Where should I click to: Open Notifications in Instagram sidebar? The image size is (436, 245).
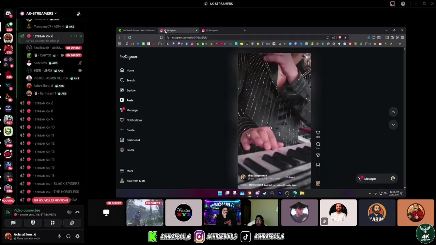pyautogui.click(x=131, y=120)
